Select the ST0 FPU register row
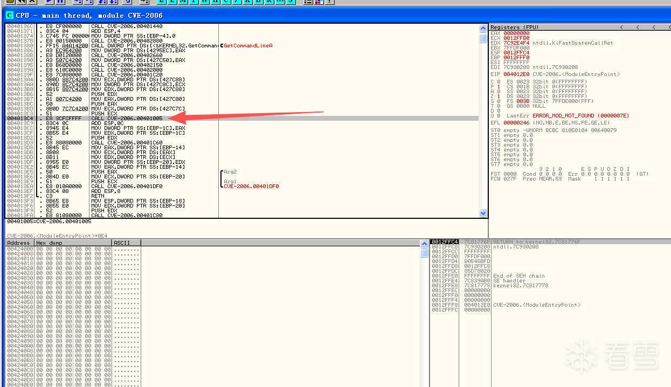The image size is (671, 387). (x=554, y=130)
